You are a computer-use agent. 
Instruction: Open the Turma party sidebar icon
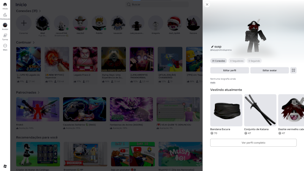click(x=5, y=35)
